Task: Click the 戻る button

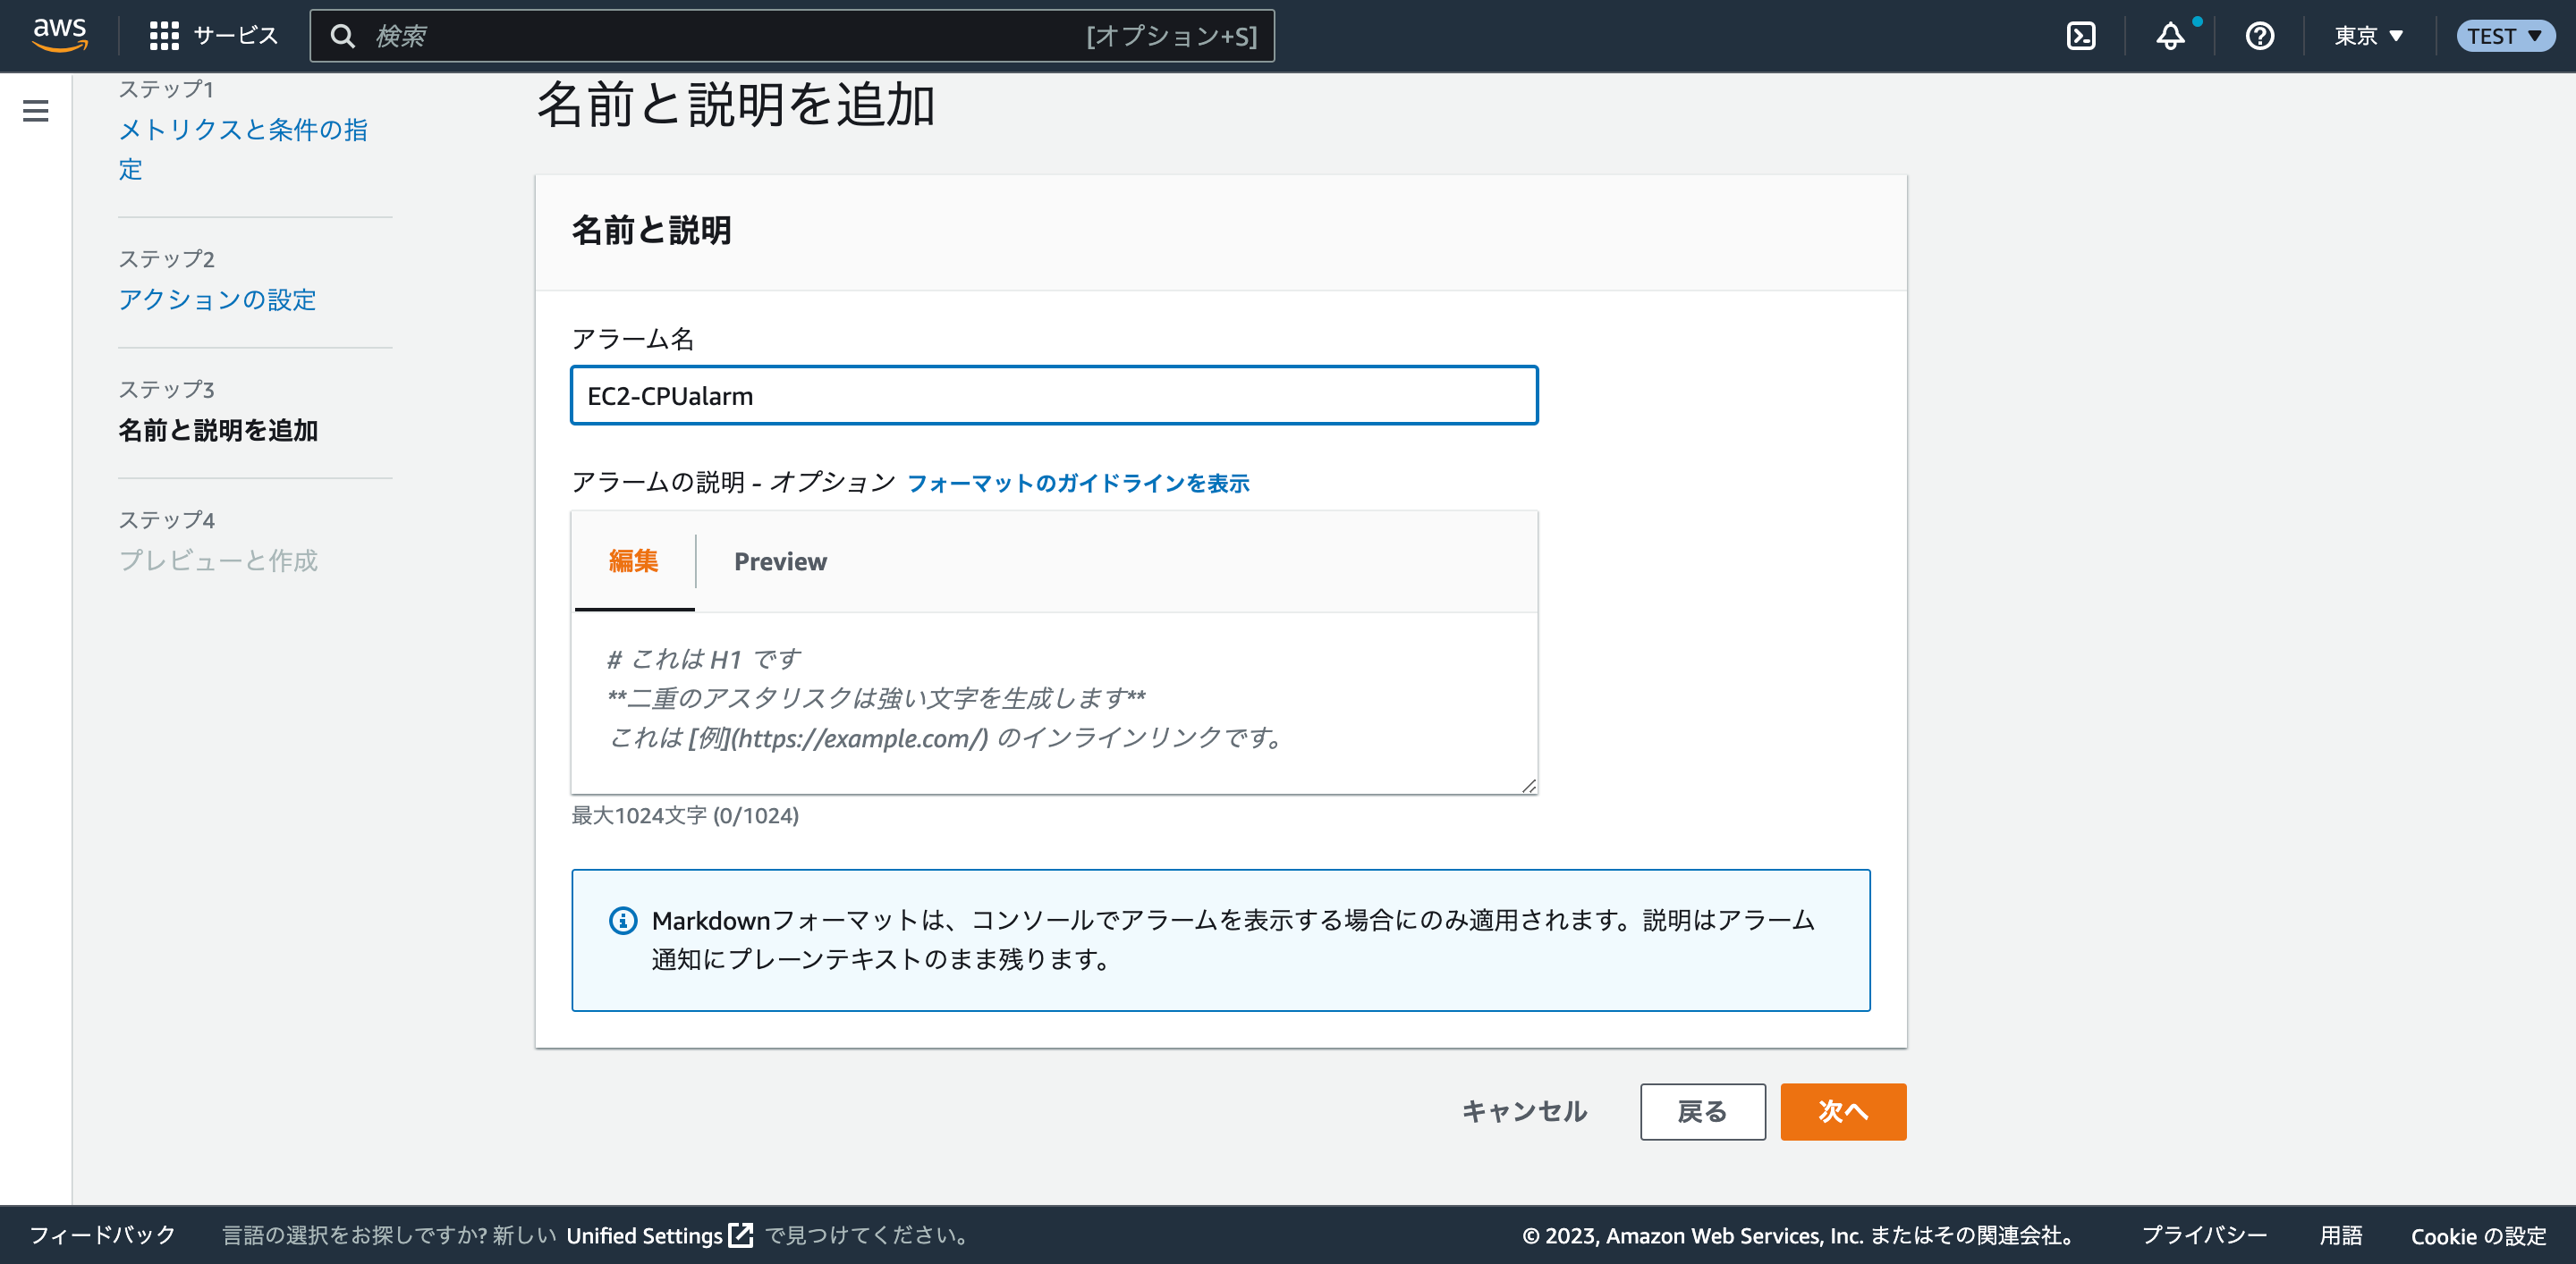Action: click(x=1702, y=1111)
